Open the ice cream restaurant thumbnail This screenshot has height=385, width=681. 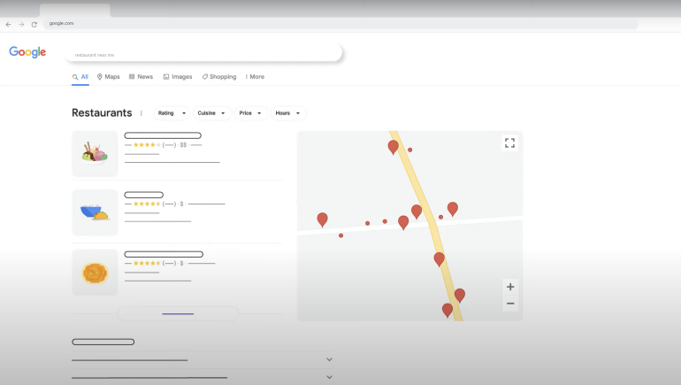click(95, 153)
